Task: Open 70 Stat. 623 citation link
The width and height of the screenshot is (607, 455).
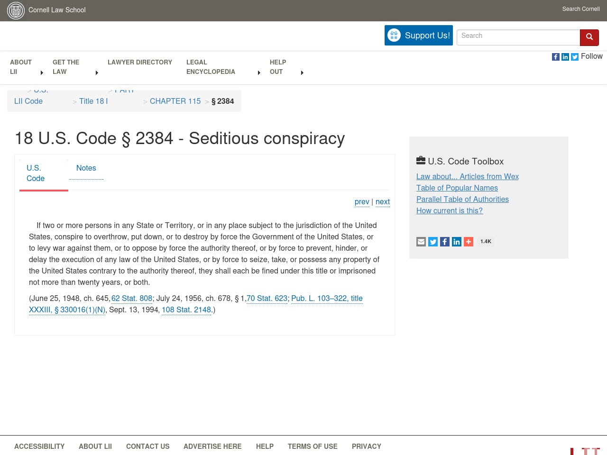Action: pos(267,299)
